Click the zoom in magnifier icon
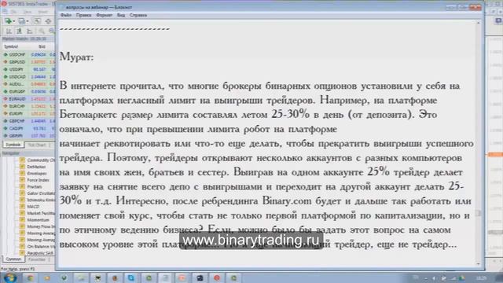Image resolution: width=503 pixels, height=283 pixels. coord(42,31)
